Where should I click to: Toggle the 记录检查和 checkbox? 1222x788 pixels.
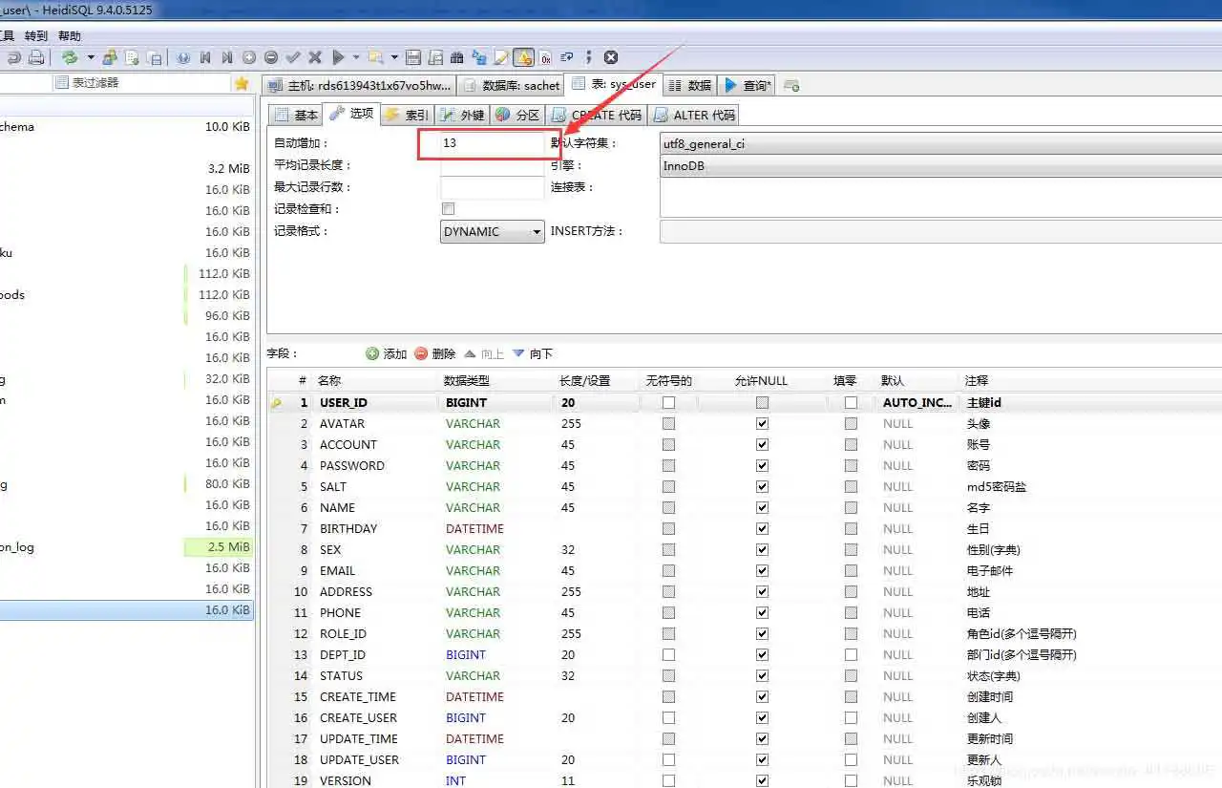[x=449, y=209]
